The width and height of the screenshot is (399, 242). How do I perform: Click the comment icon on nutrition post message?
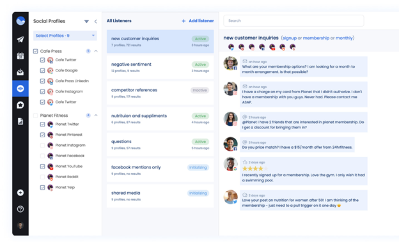(x=245, y=195)
